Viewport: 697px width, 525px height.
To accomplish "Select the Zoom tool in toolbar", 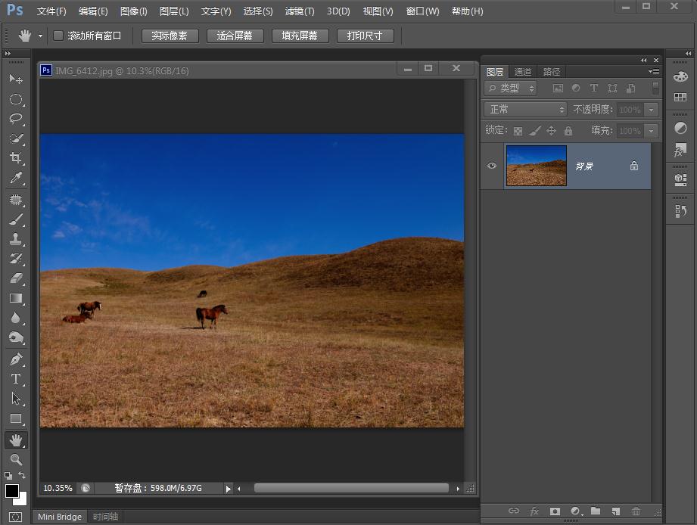I will coord(15,460).
